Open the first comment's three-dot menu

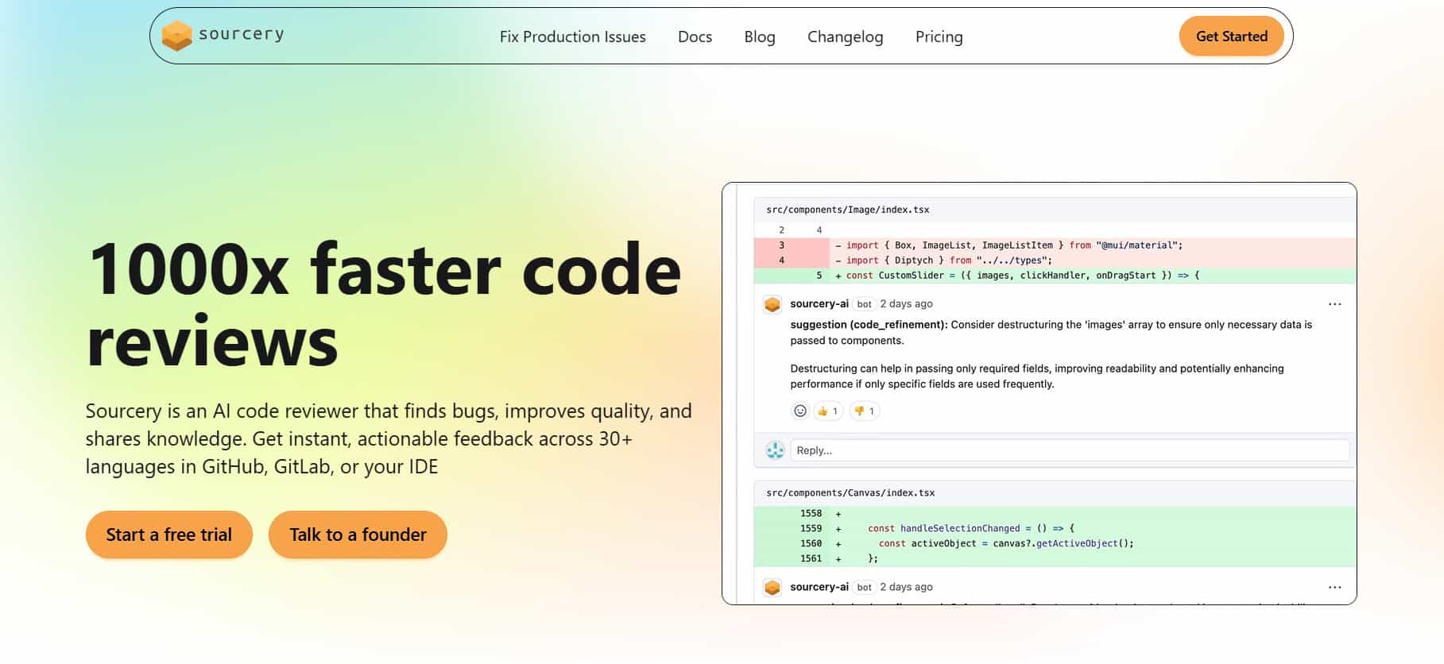click(x=1334, y=304)
